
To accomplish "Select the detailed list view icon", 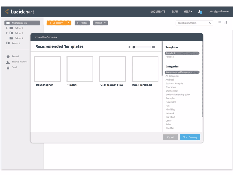I will (226, 23).
